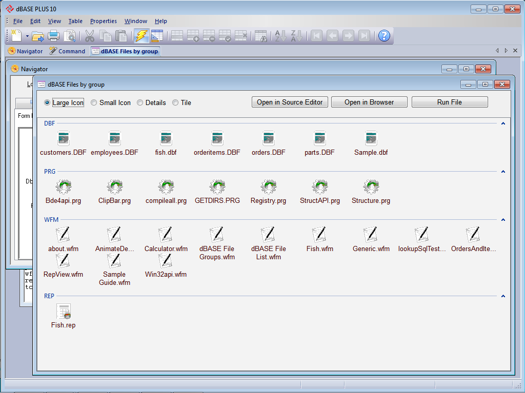Collapse the PRG group
This screenshot has width=525, height=393.
503,172
